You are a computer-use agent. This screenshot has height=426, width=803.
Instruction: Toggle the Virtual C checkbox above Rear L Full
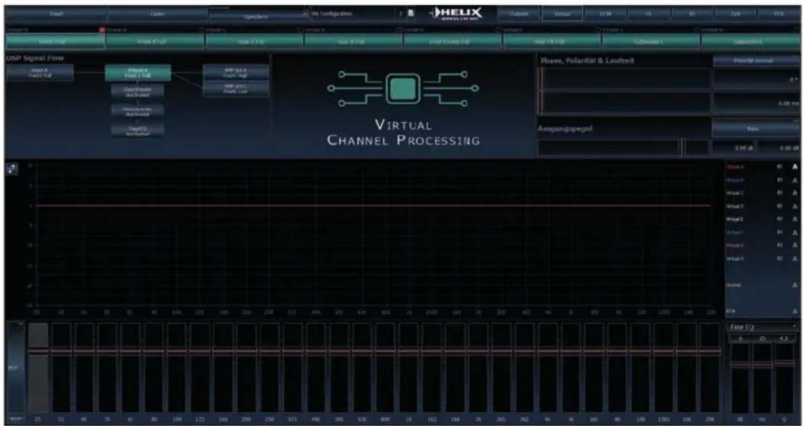300,29
